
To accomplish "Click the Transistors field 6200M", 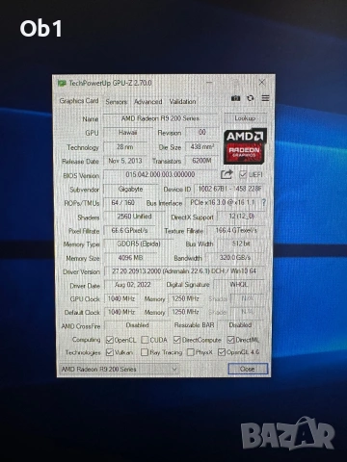I will [x=201, y=161].
